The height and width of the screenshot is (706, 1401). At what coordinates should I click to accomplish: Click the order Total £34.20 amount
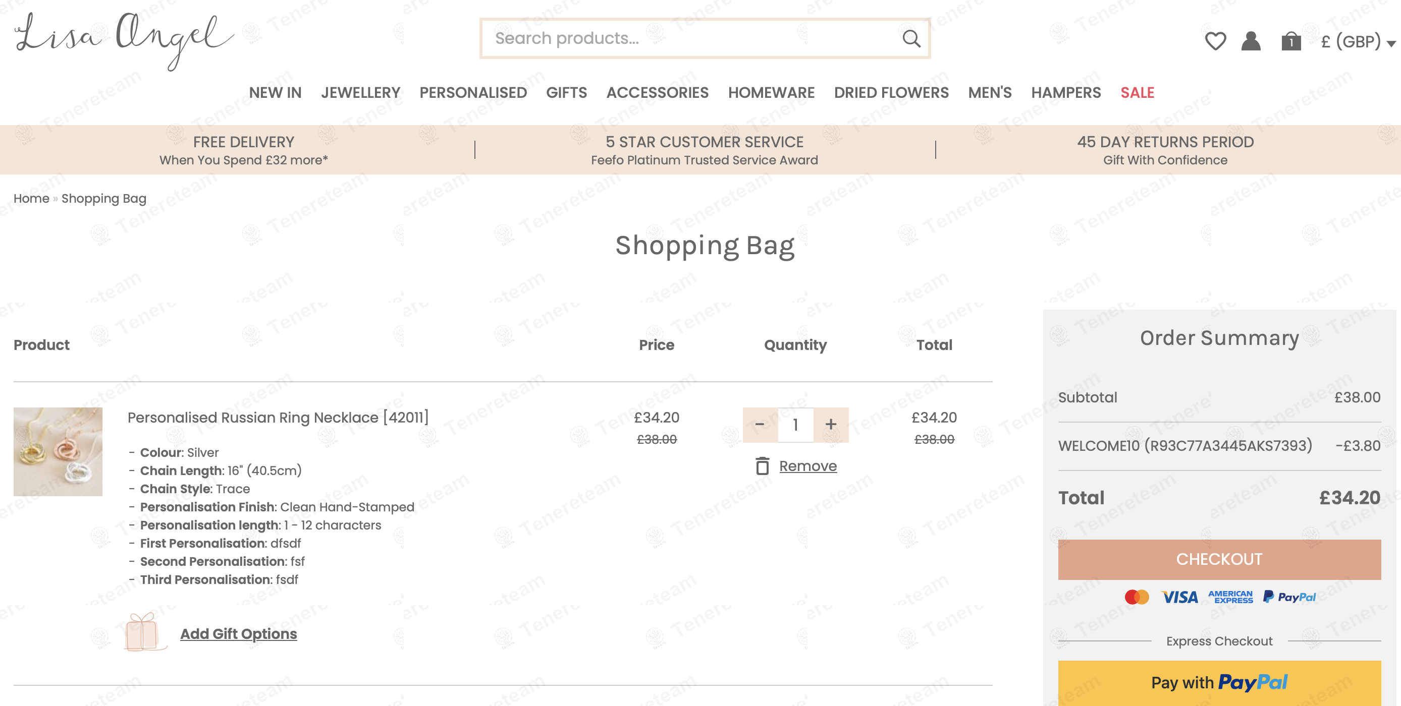[1350, 498]
